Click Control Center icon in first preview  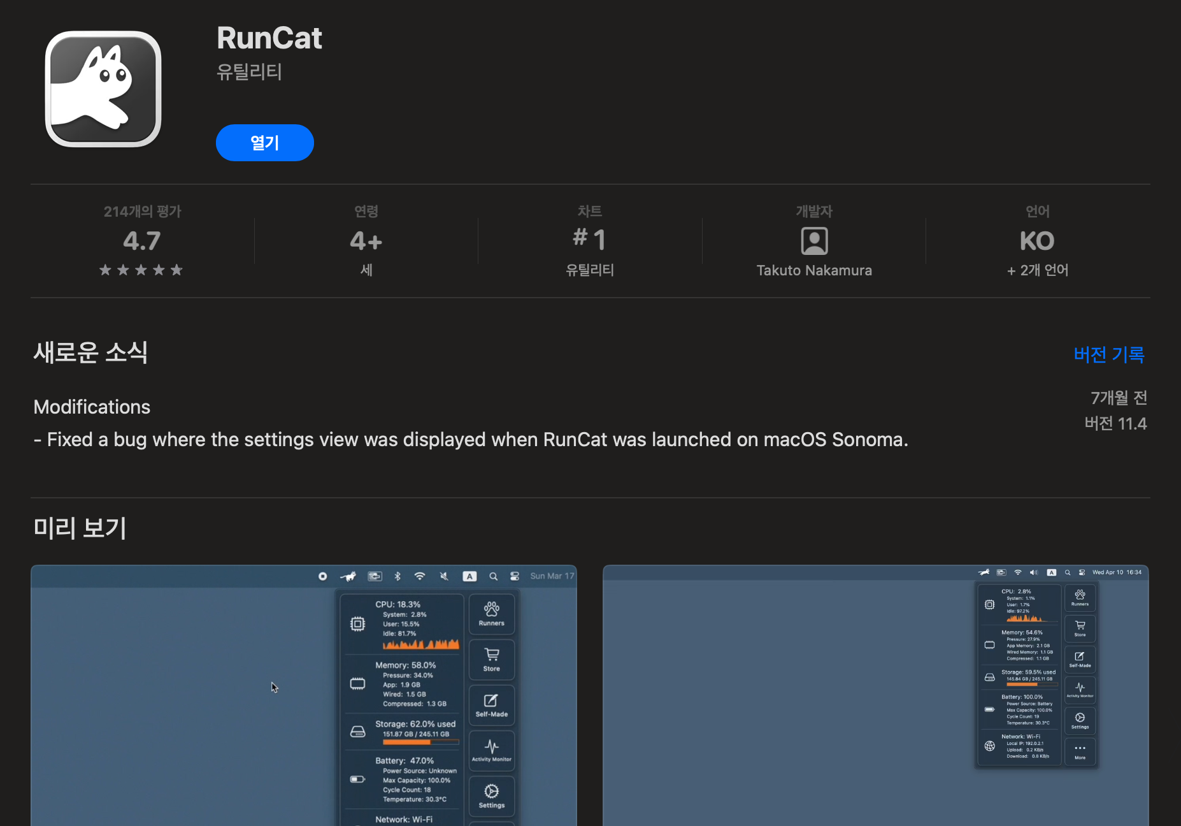point(515,576)
